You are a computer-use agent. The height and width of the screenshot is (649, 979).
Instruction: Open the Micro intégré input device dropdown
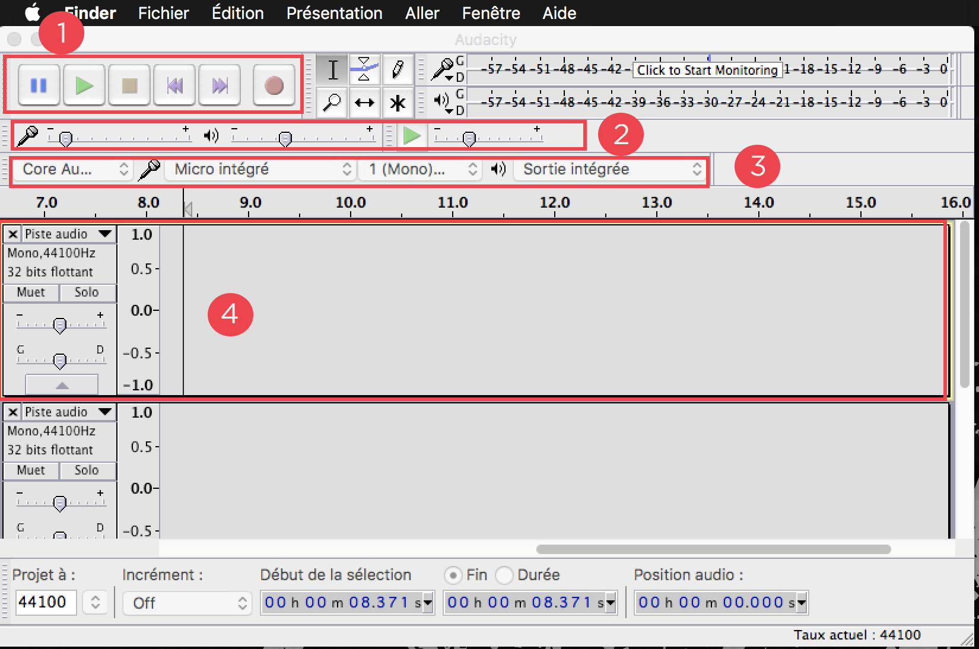tap(260, 170)
